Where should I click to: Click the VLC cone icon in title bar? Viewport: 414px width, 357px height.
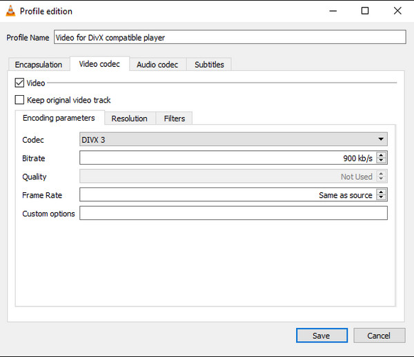(x=10, y=11)
